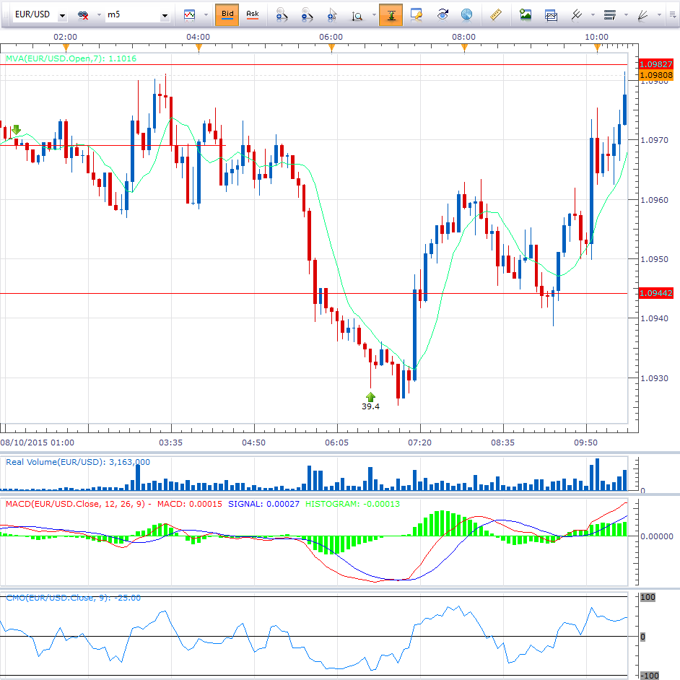Screen dimensions: 680x680
Task: Click the unlink chart icon
Action: [x=83, y=15]
